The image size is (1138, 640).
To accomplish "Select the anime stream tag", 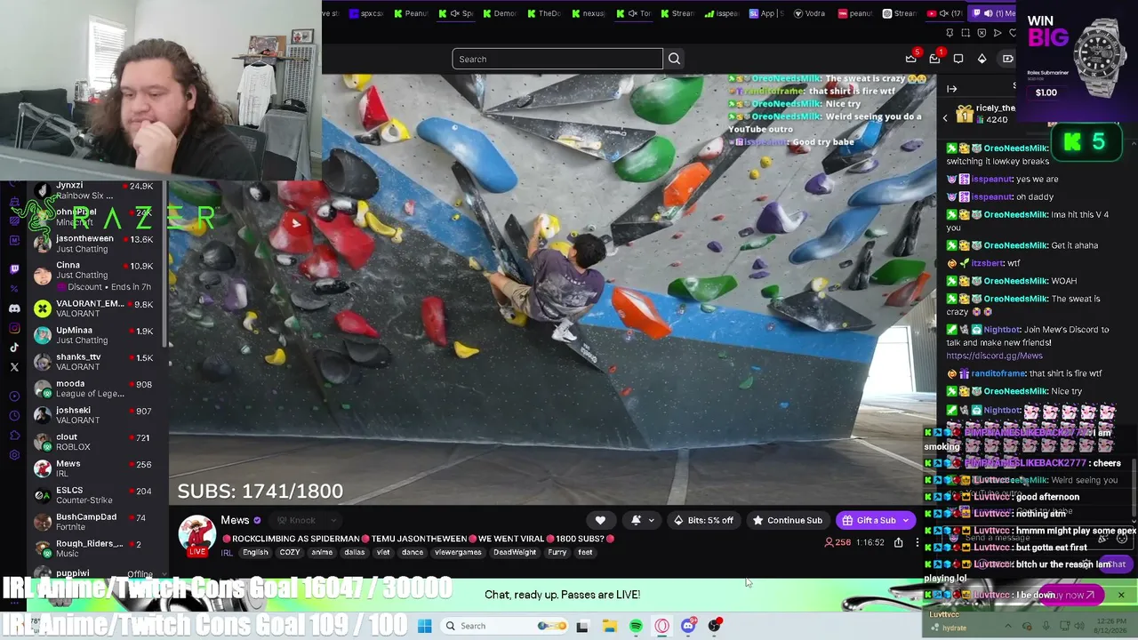I will click(322, 552).
